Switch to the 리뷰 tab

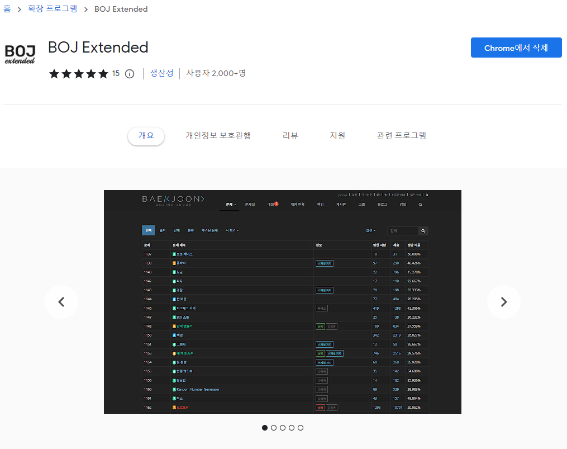[x=290, y=136]
